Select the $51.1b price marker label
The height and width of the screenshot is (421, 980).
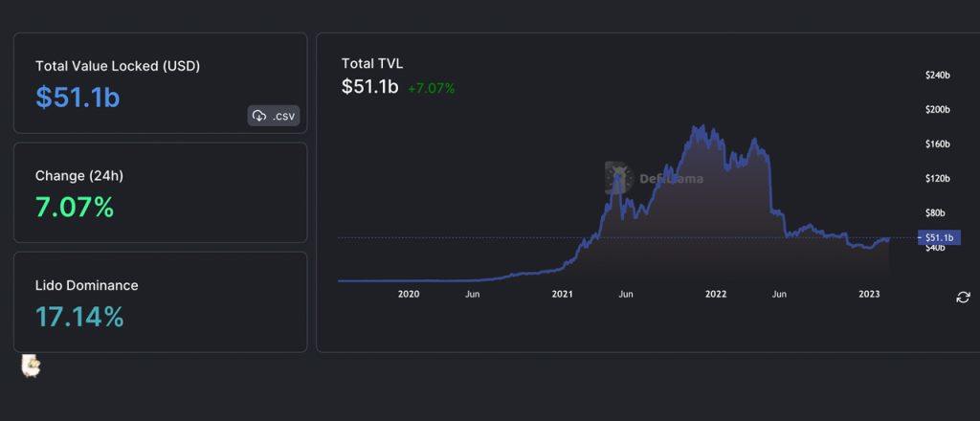[939, 237]
